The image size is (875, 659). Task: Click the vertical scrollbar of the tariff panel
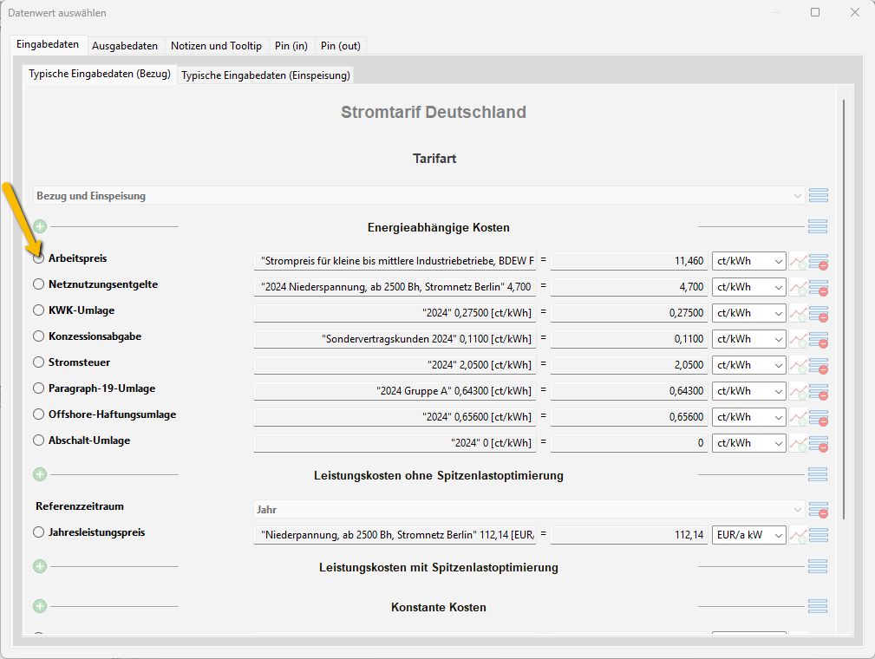[844, 303]
